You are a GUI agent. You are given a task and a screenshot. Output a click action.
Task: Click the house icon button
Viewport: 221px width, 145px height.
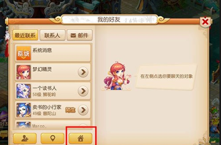[80, 139]
